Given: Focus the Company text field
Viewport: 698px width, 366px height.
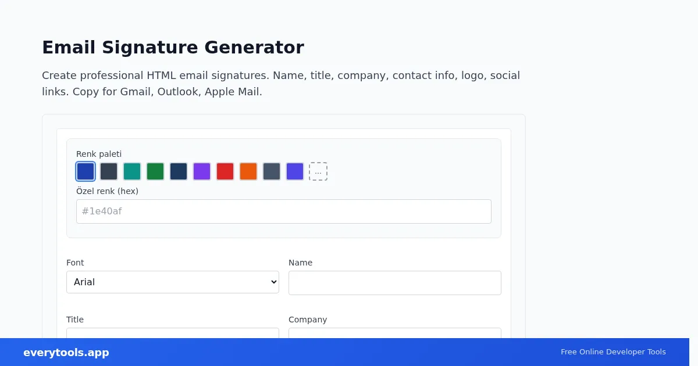Looking at the screenshot, I should coord(395,333).
